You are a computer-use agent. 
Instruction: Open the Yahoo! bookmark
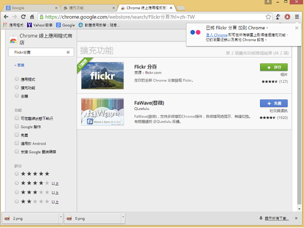click(40, 25)
